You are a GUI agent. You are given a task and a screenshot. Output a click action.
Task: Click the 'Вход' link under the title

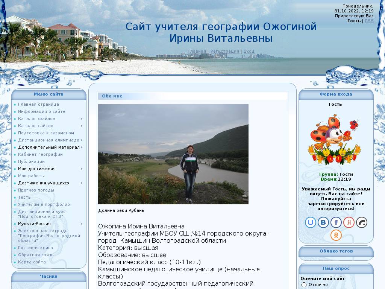tap(249, 52)
